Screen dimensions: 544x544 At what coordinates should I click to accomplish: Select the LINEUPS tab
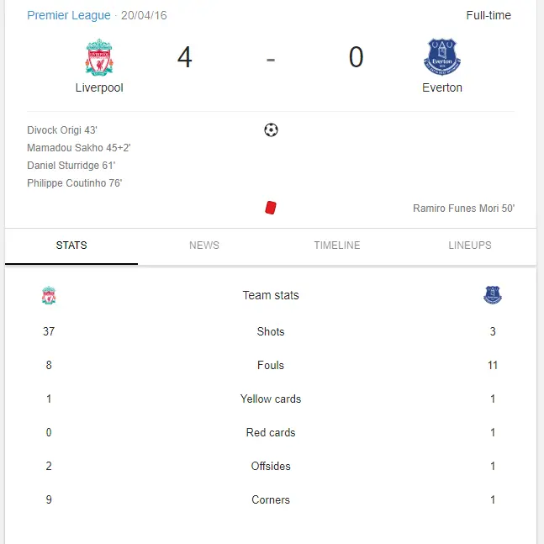point(470,246)
